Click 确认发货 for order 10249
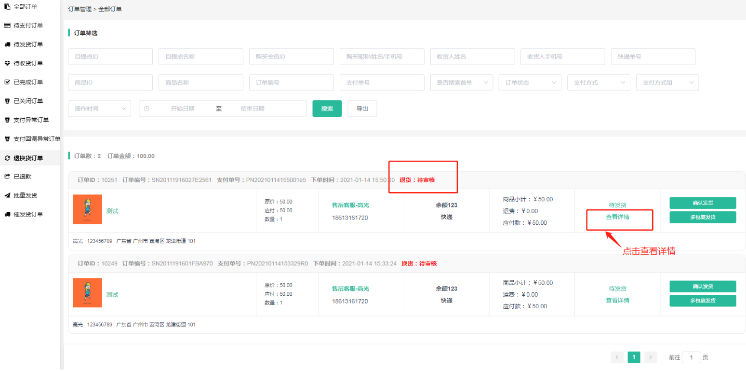The width and height of the screenshot is (746, 371). click(x=703, y=286)
